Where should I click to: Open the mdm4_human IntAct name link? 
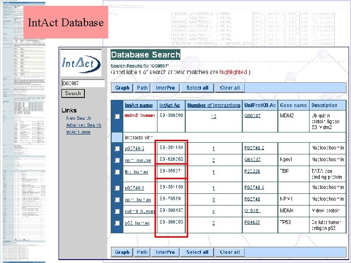(140, 211)
